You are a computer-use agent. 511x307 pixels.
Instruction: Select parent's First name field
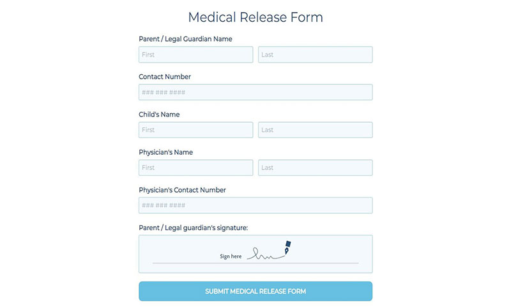click(x=195, y=54)
